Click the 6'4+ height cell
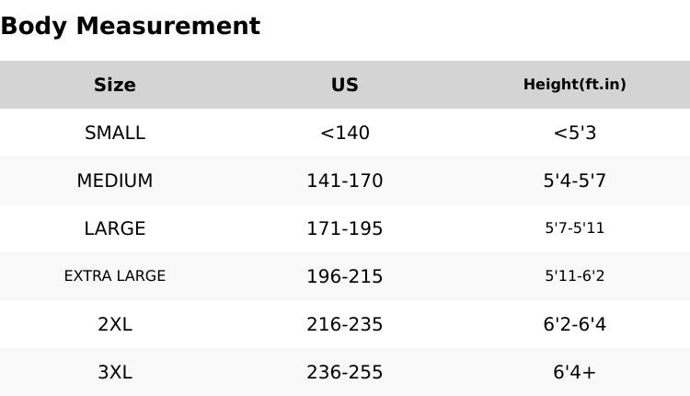 click(x=574, y=372)
